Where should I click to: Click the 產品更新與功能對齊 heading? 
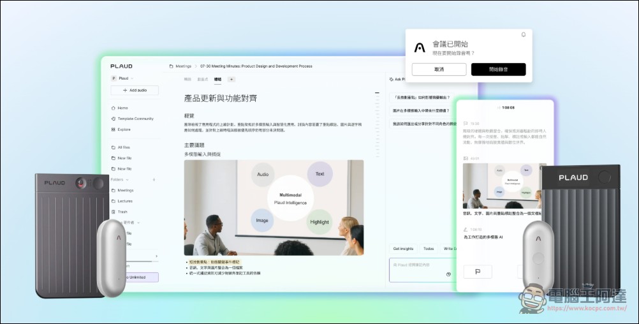click(221, 98)
